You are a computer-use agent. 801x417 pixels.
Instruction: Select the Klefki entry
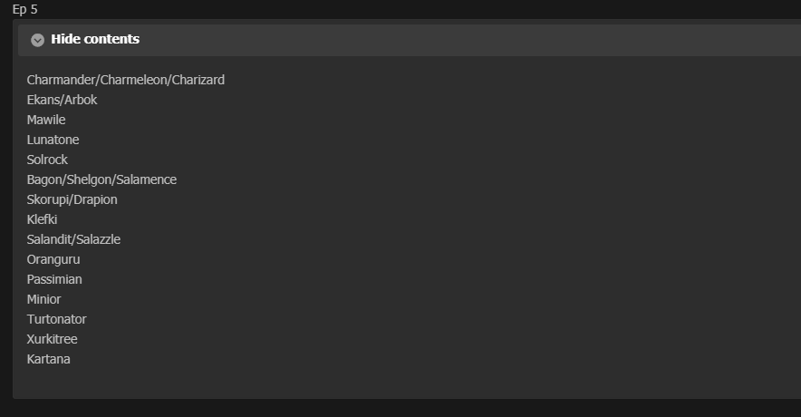tap(42, 219)
